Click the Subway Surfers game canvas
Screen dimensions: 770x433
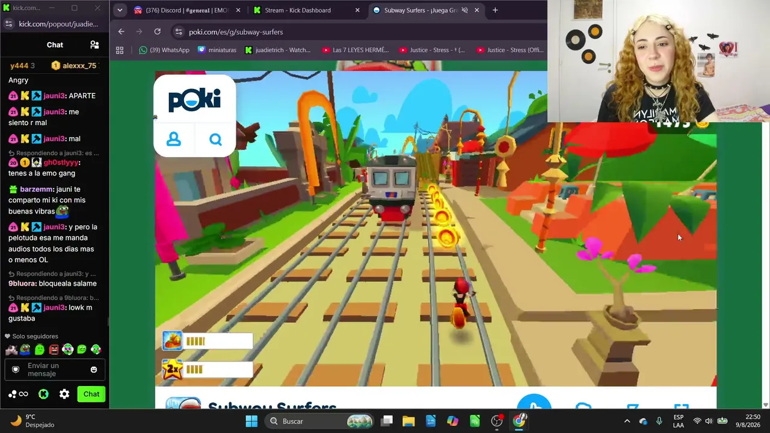[x=436, y=229]
